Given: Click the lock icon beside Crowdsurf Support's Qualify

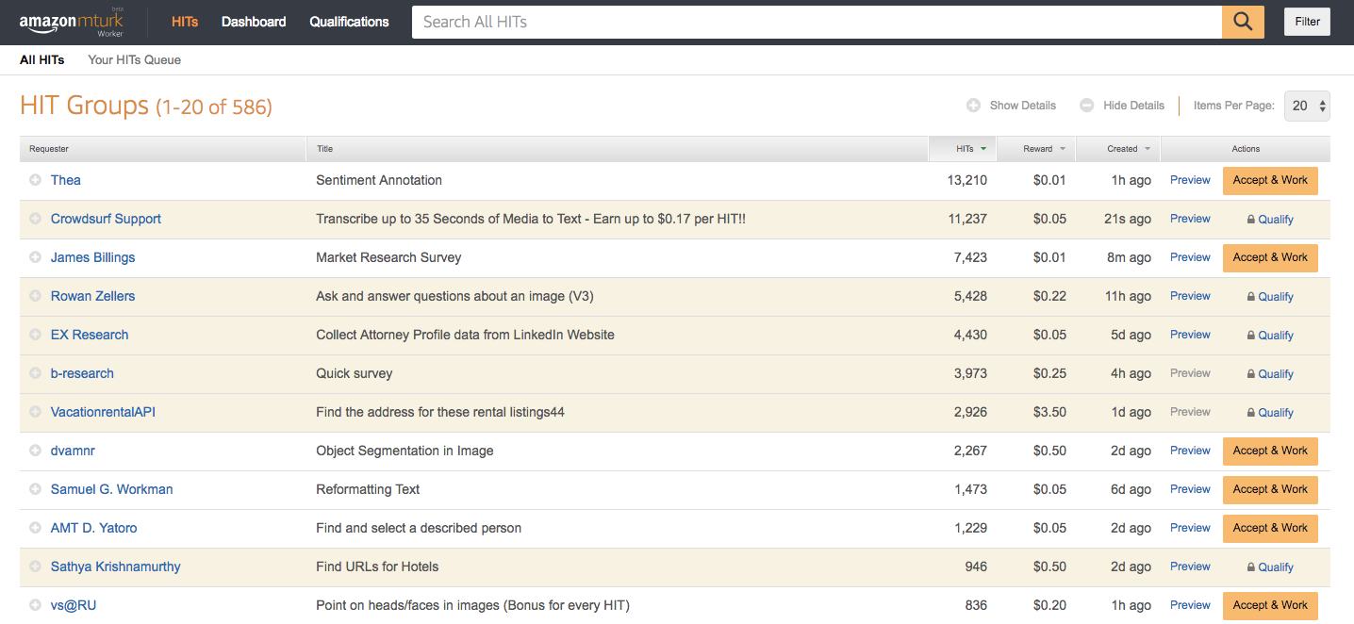Looking at the screenshot, I should [x=1250, y=220].
